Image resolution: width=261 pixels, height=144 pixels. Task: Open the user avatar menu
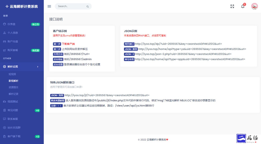(254, 6)
